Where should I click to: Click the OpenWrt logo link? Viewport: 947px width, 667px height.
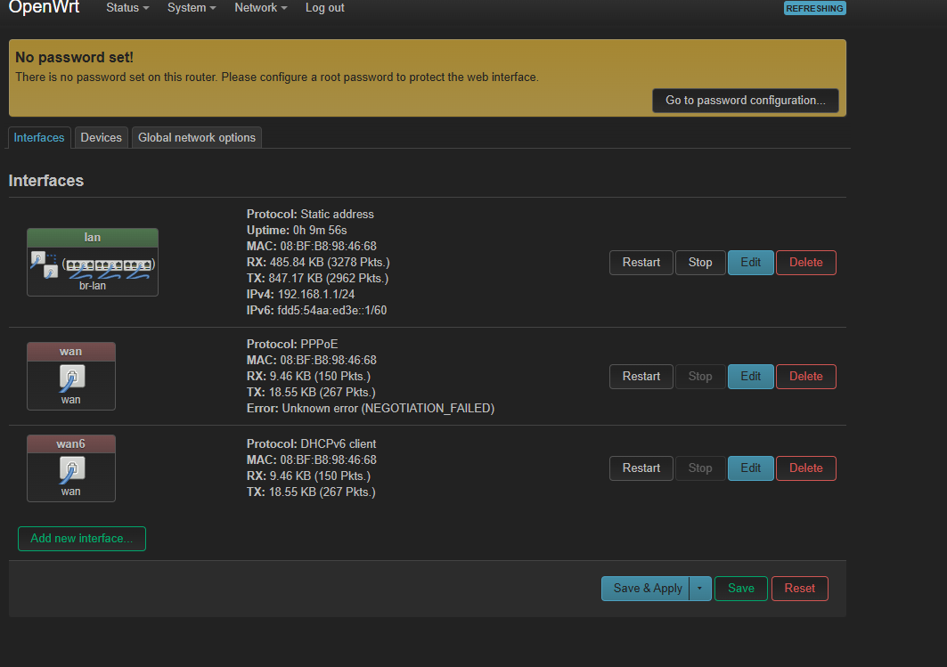[44, 7]
